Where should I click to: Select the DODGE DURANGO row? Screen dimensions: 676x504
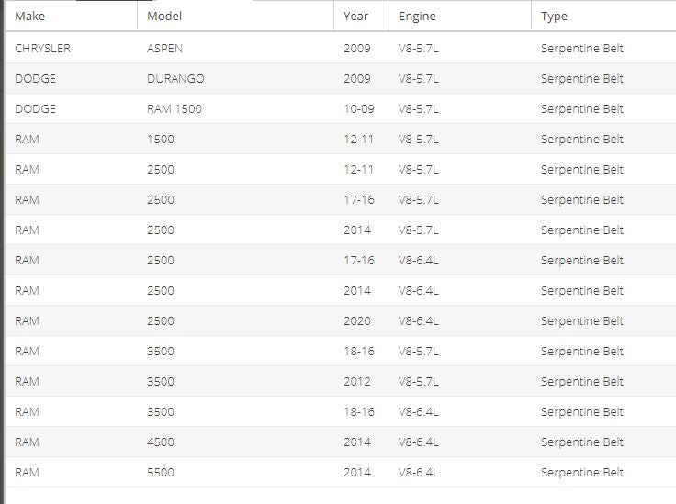click(x=341, y=78)
